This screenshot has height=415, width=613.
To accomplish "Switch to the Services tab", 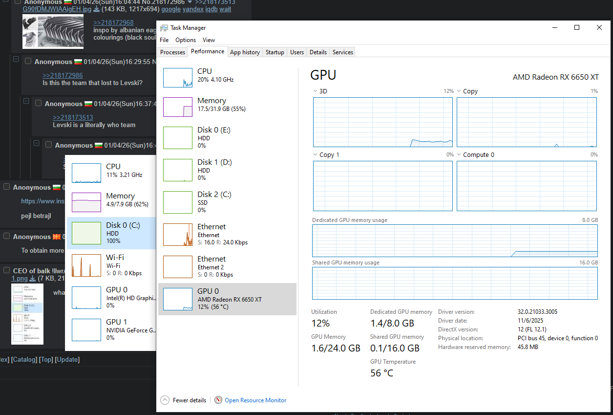I will click(343, 52).
